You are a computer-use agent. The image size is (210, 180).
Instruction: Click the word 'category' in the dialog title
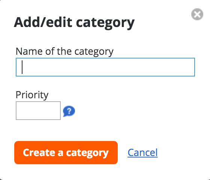105,23
